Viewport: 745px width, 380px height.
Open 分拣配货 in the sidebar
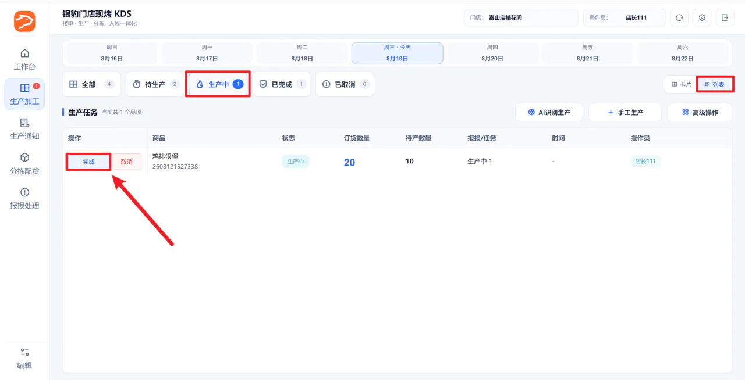tap(24, 164)
